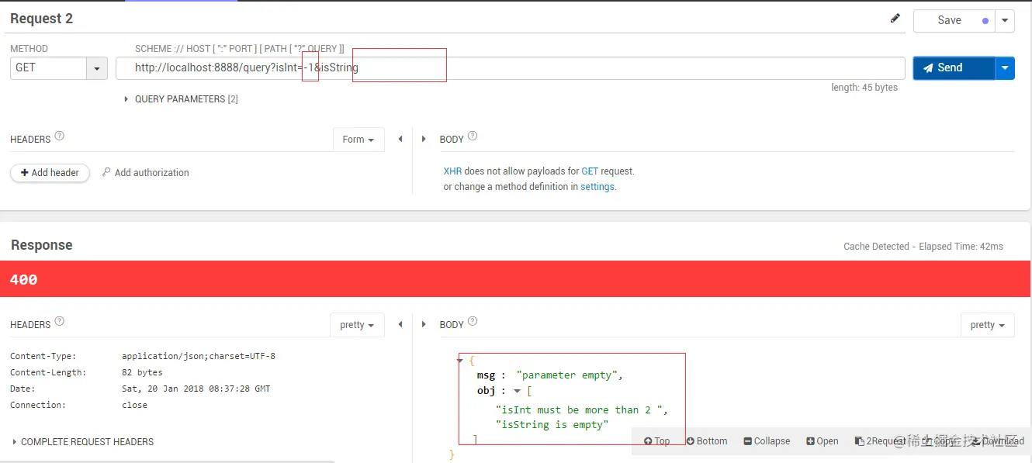This screenshot has width=1032, height=463.
Task: Open the dropdown arrow next to Save
Action: 1005,21
